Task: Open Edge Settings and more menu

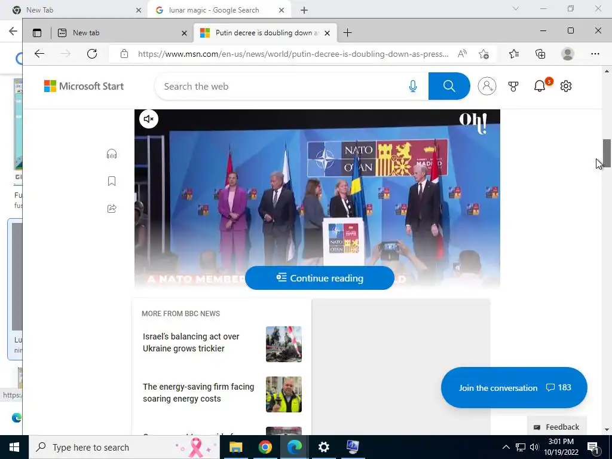Action: click(595, 54)
